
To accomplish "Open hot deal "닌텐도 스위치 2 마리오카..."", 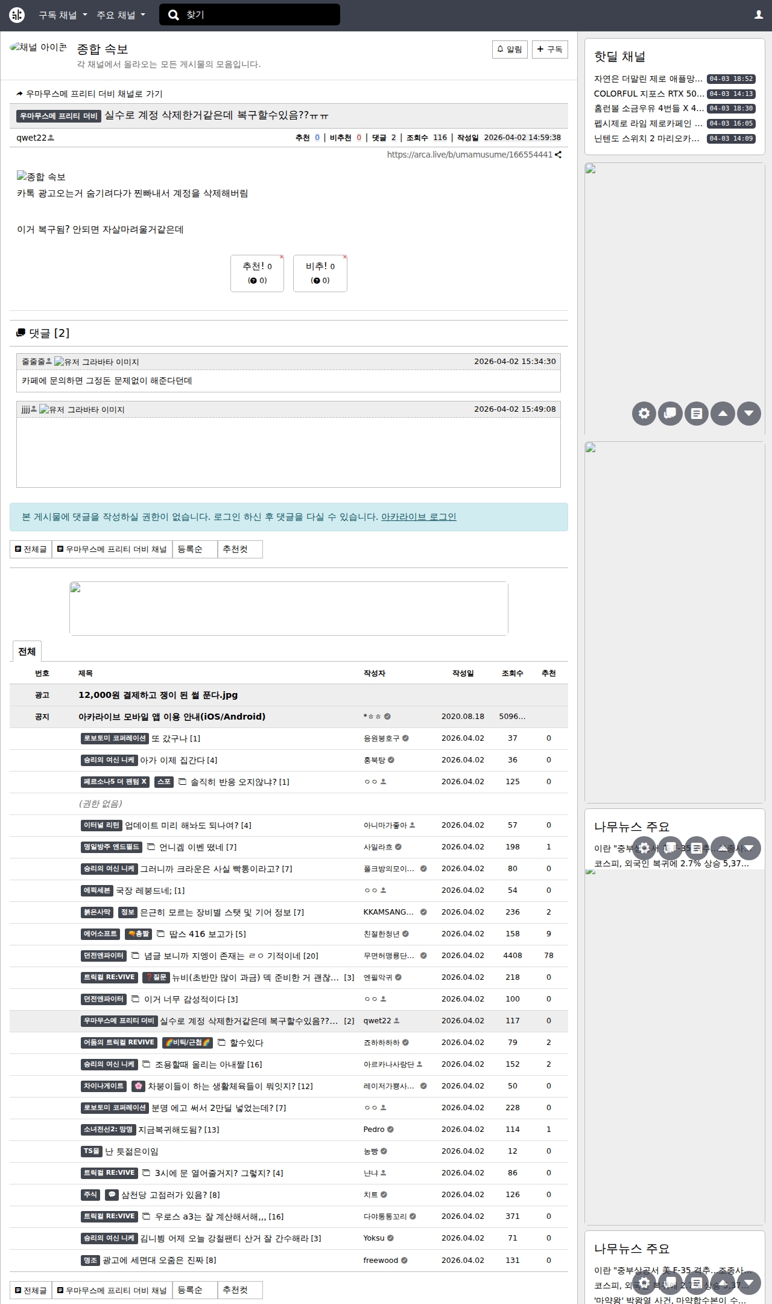I will (647, 138).
